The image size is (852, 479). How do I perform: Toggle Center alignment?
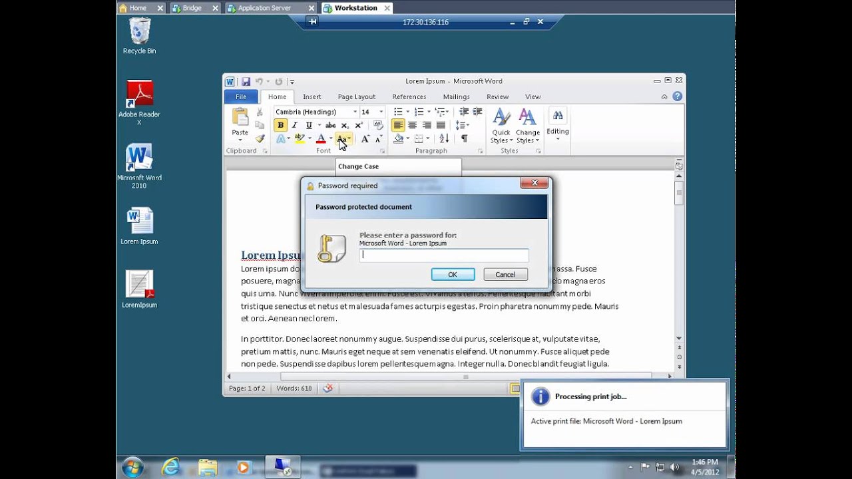412,125
